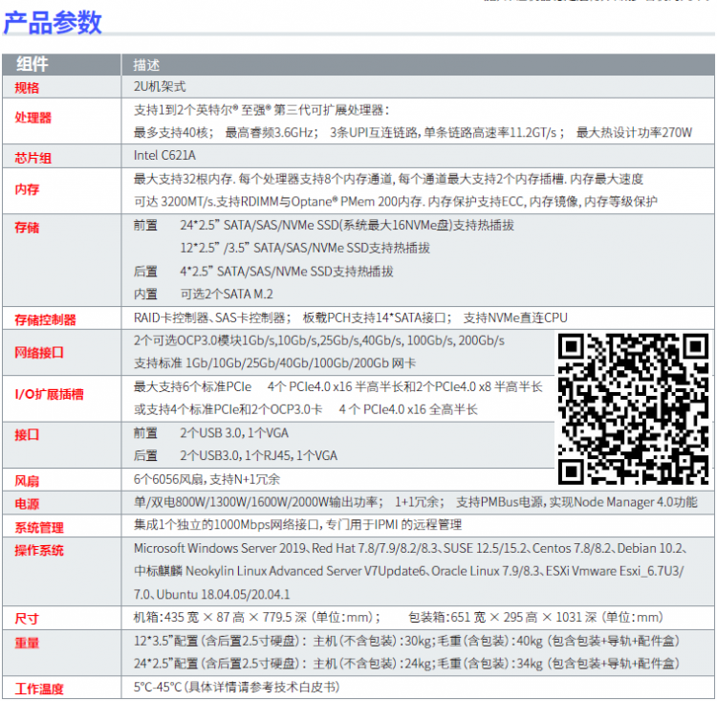
Task: Click the 重量 row label
Action: (27, 643)
